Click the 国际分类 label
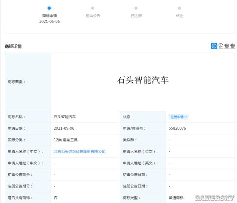The width and height of the screenshot is (237, 203). click(x=16, y=140)
